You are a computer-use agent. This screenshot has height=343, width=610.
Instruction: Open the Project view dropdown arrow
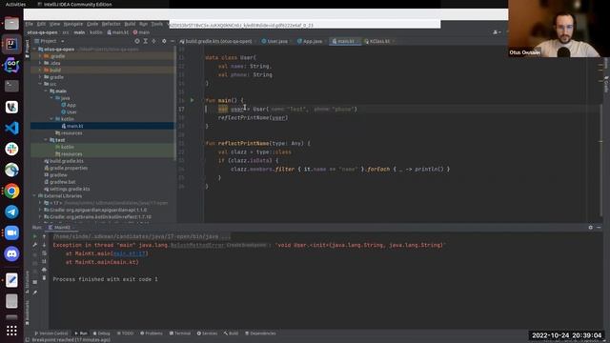pos(62,41)
